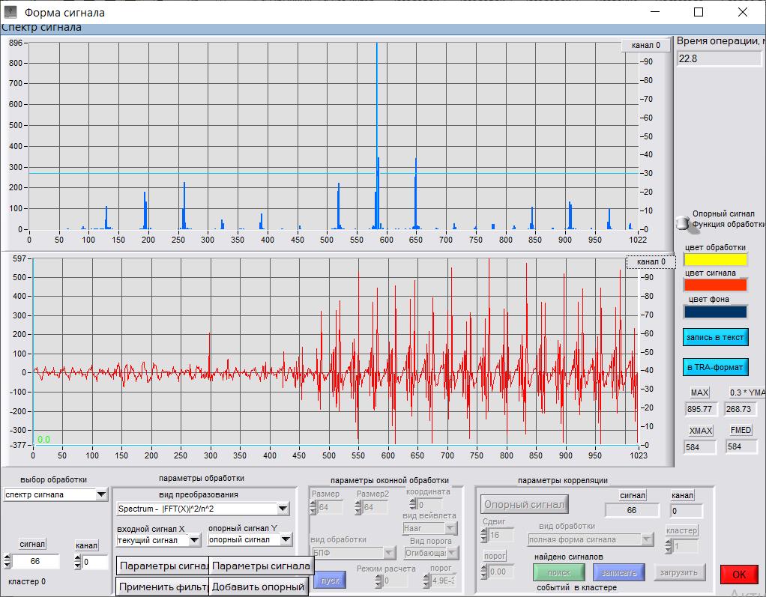Toggle the Опорный сигнал / Функция обработки switch
Viewport: 766px width, 597px height.
681,222
